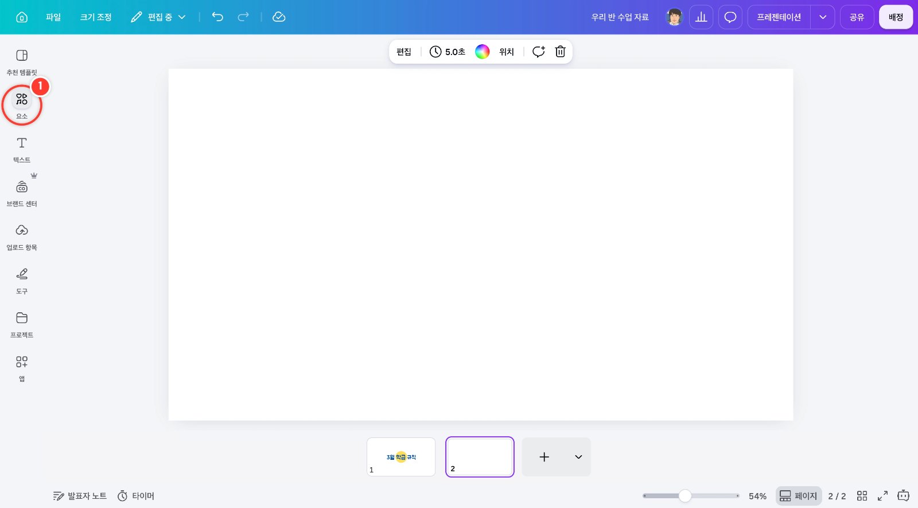Open the user profile avatar
Viewport: 918px width, 508px height.
click(x=675, y=17)
